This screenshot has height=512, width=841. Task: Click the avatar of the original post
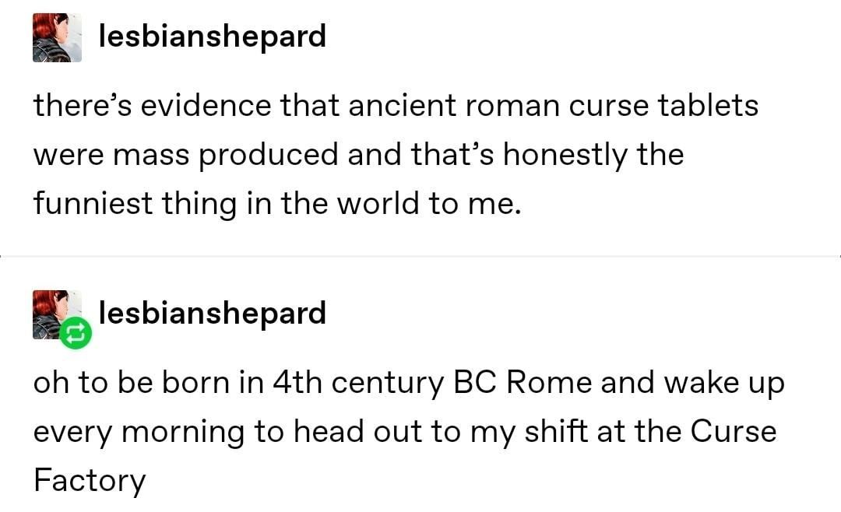click(57, 37)
